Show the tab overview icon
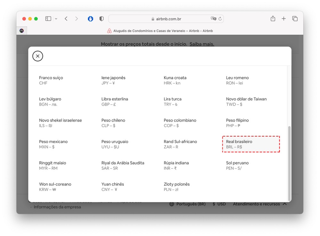Screen dimensions: 320x236 point(295,19)
